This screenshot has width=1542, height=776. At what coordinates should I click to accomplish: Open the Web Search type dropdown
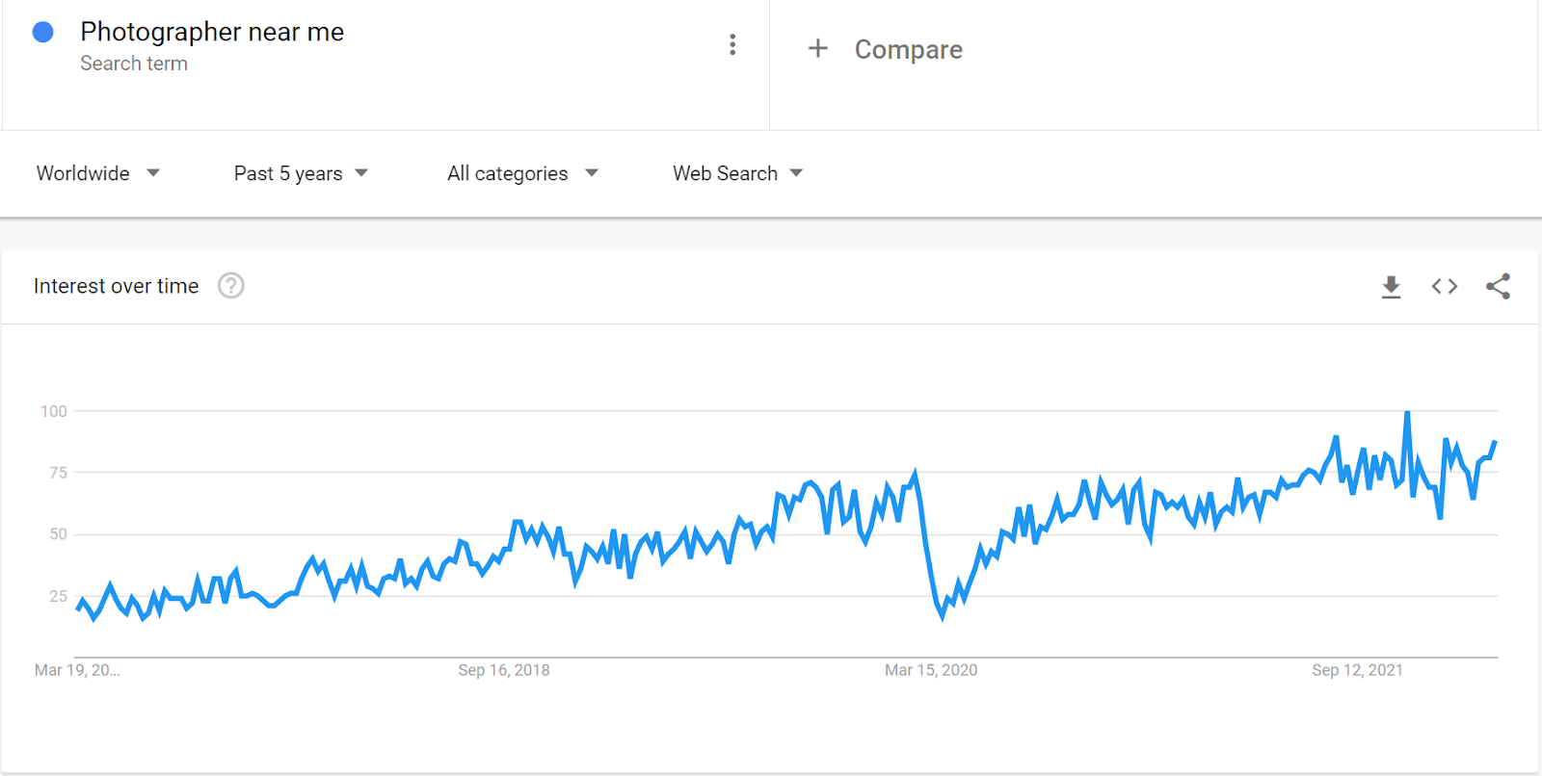pos(737,173)
